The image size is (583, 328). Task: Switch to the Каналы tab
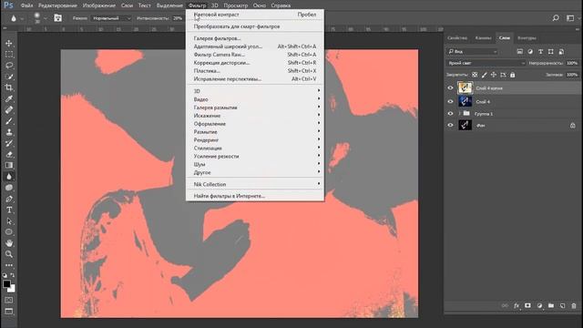click(483, 38)
